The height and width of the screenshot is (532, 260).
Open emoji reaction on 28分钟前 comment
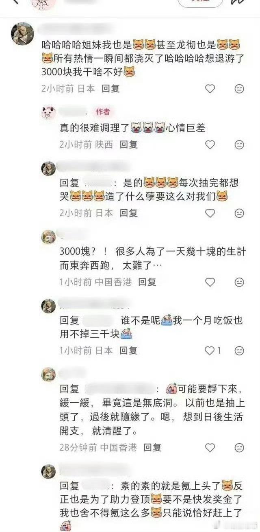pos(240,447)
